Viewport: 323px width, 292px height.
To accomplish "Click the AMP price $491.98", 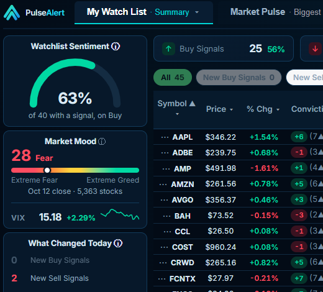I will click(221, 168).
